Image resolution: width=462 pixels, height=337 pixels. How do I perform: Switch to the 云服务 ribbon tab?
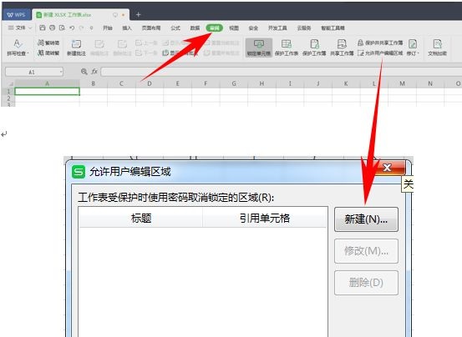[304, 28]
